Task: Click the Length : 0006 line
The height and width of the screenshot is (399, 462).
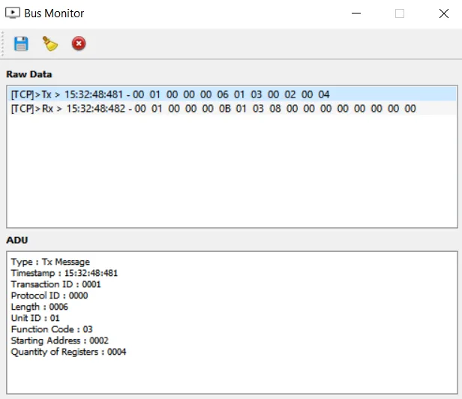Action: point(39,307)
